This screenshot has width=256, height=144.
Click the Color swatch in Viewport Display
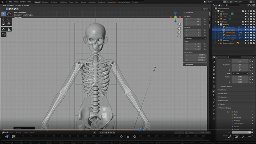242,132
